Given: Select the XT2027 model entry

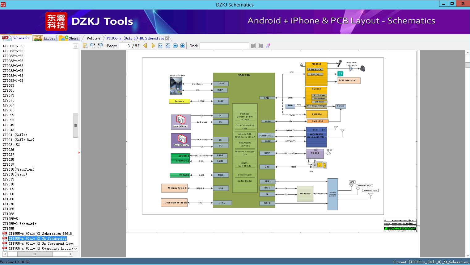Looking at the screenshot, I should [8, 155].
